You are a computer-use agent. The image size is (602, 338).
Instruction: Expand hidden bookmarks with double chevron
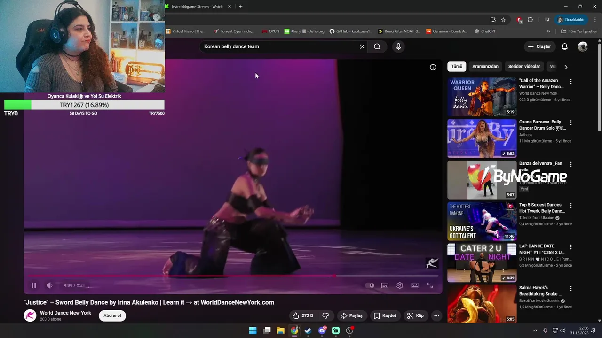pos(548,31)
